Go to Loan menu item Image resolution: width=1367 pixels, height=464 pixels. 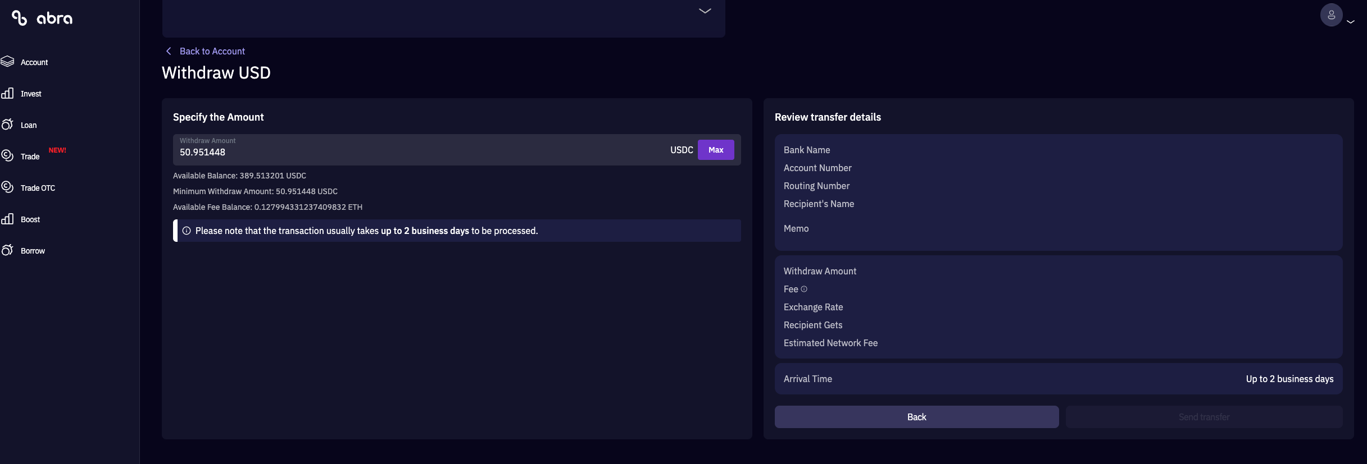pyautogui.click(x=29, y=125)
